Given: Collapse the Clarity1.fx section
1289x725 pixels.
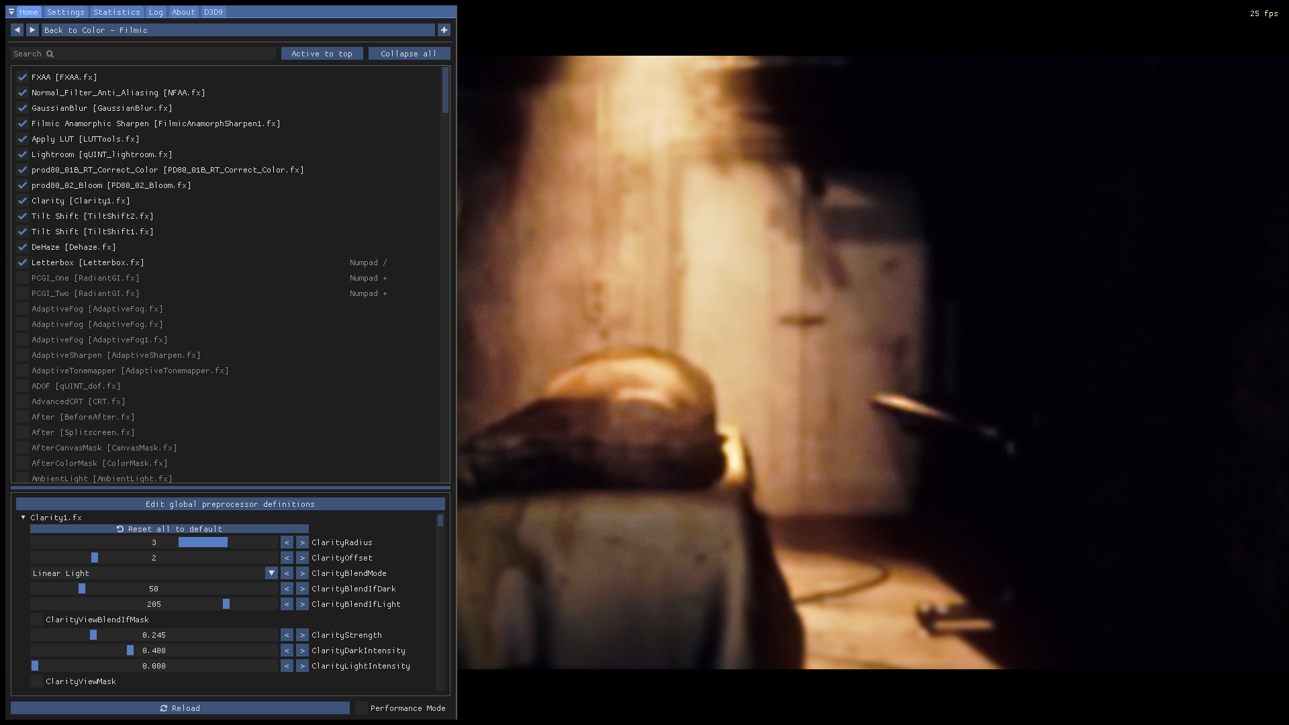Looking at the screenshot, I should click(22, 517).
